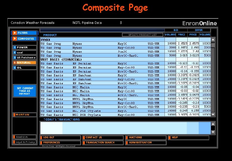232x161 pixels.
Task: Select EP SanJuan May00 basis row
Action: point(126,75)
